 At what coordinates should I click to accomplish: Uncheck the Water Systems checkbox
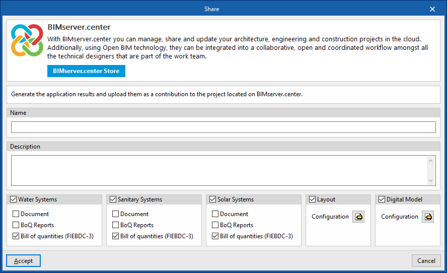pos(14,199)
